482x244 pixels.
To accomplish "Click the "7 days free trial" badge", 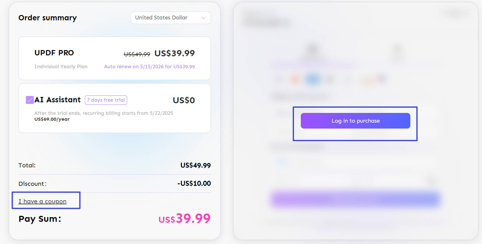I will (x=106, y=100).
